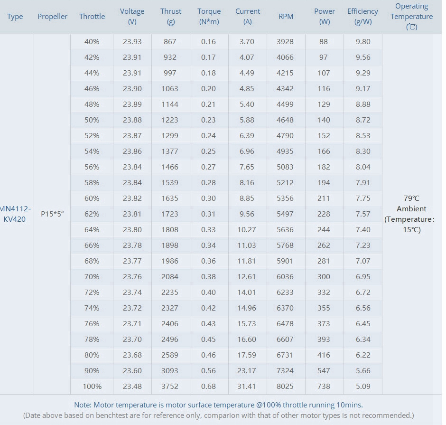446x425 pixels.
Task: Click the benchtest reference disclaimer text
Action: [218, 416]
